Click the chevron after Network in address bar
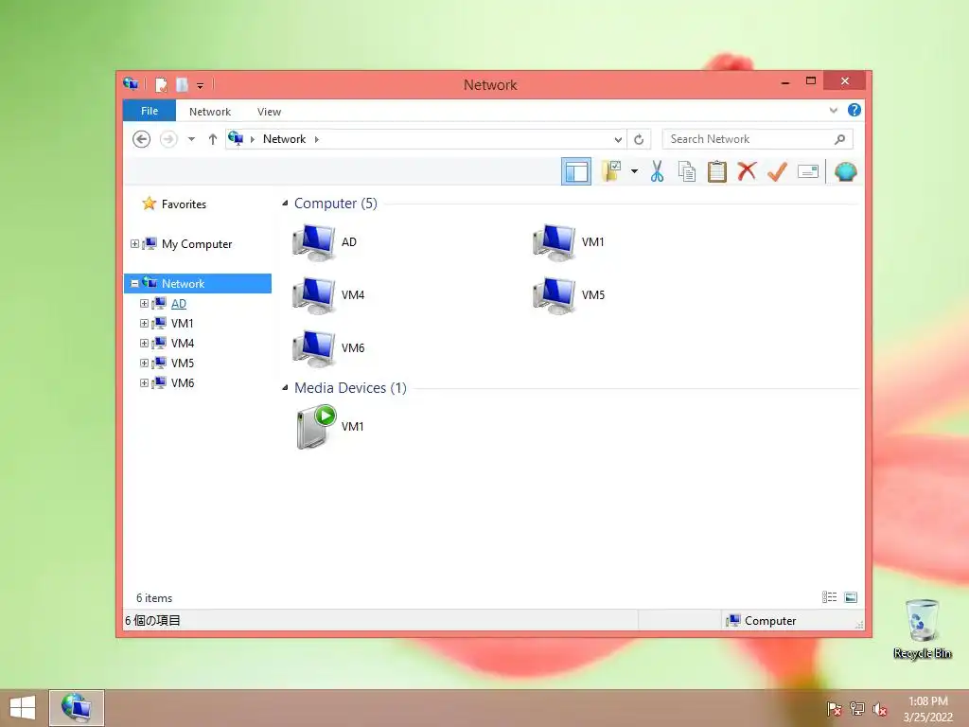 point(316,139)
